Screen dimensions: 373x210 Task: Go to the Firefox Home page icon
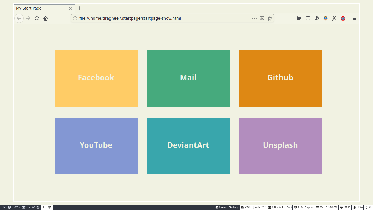pyautogui.click(x=46, y=18)
